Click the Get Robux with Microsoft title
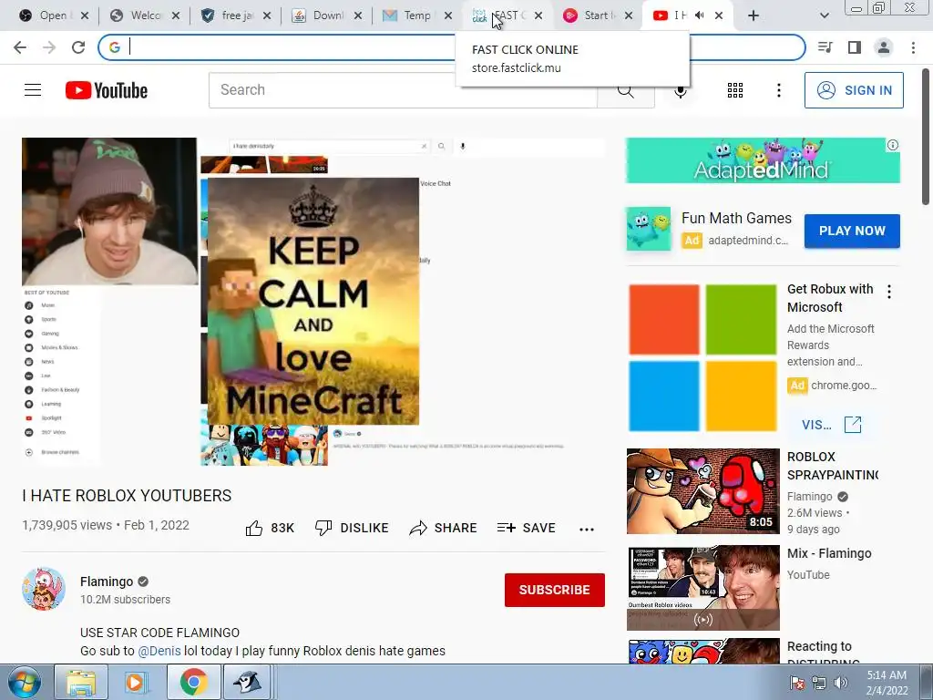Image resolution: width=933 pixels, height=700 pixels. pyautogui.click(x=830, y=298)
